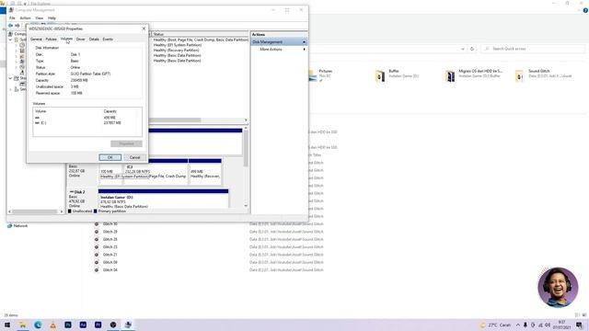Open View menu in Computer Management
589x331 pixels.
pyautogui.click(x=39, y=18)
